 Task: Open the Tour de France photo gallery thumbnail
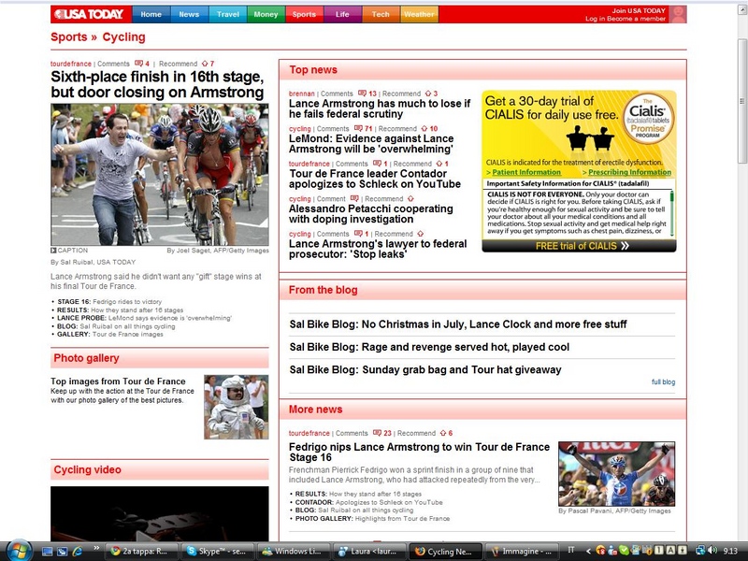(236, 407)
